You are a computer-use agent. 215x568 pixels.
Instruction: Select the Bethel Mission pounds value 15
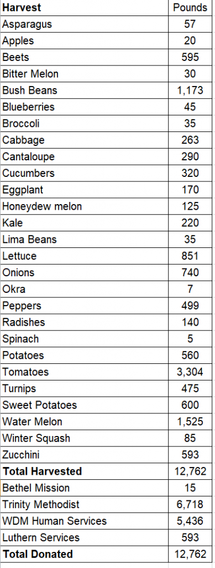(190, 488)
